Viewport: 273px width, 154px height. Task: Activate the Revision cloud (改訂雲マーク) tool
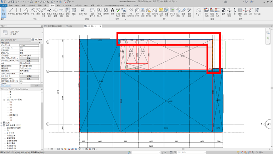pyautogui.click(x=92, y=13)
